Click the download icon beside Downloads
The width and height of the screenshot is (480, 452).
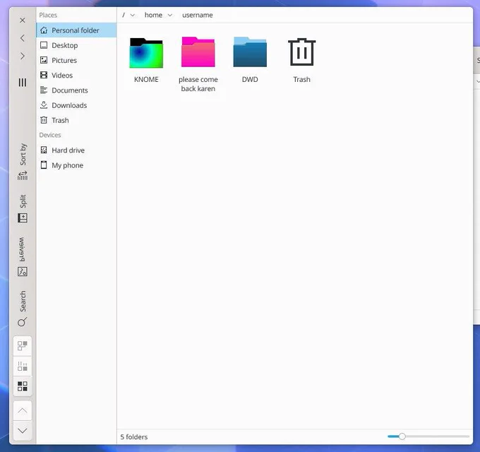point(44,105)
